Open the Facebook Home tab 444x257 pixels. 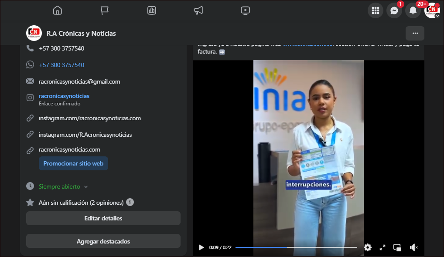coord(58,10)
